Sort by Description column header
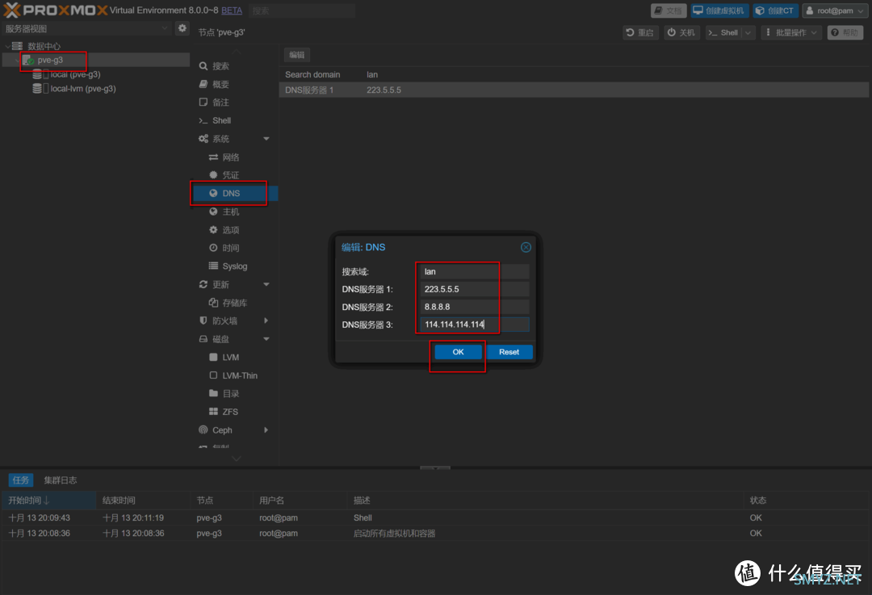The image size is (872, 595). [x=545, y=501]
